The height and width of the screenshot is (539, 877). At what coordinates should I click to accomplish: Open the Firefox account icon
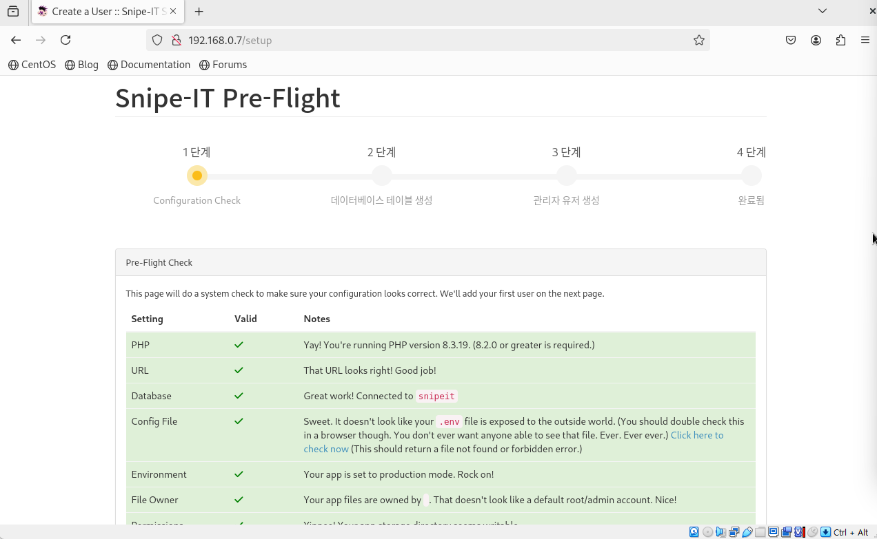click(x=816, y=40)
